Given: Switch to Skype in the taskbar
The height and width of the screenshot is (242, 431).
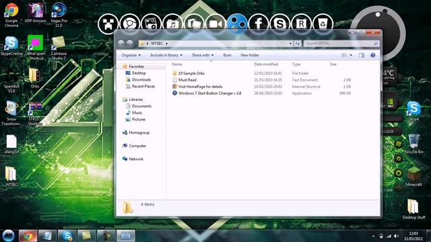Looking at the screenshot, I should 67,236.
